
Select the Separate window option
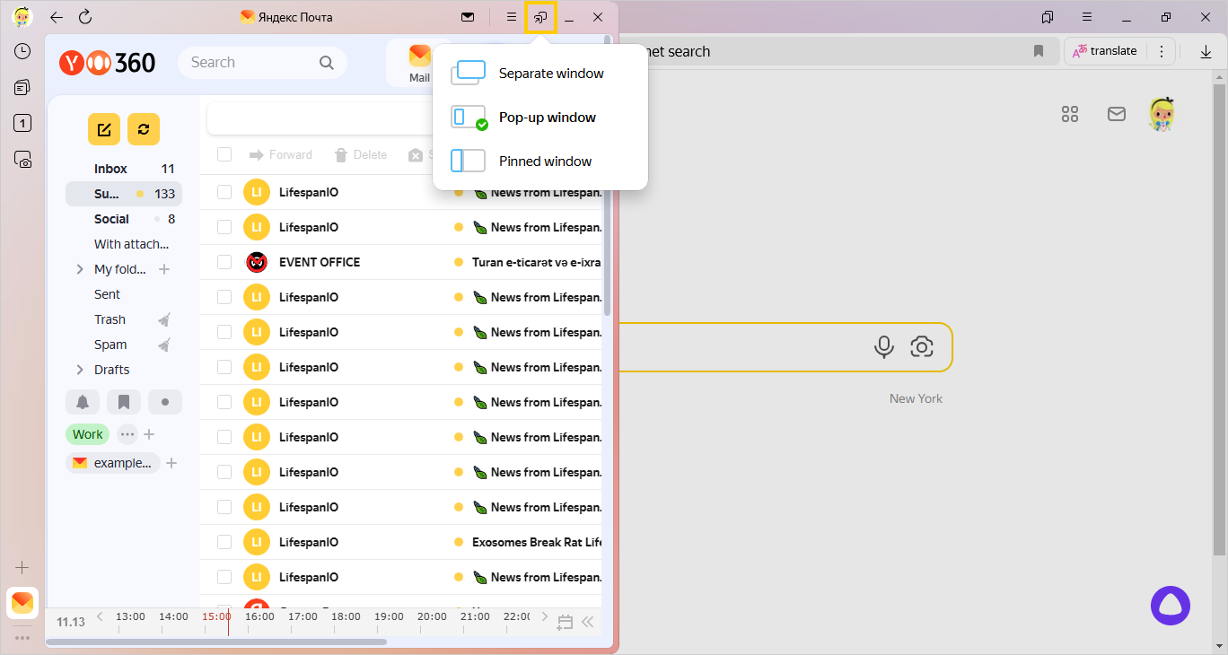(x=550, y=74)
